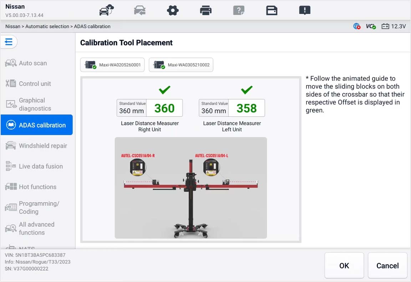This screenshot has width=411, height=282.
Task: Open Control unit from sidebar
Action: coord(37,84)
